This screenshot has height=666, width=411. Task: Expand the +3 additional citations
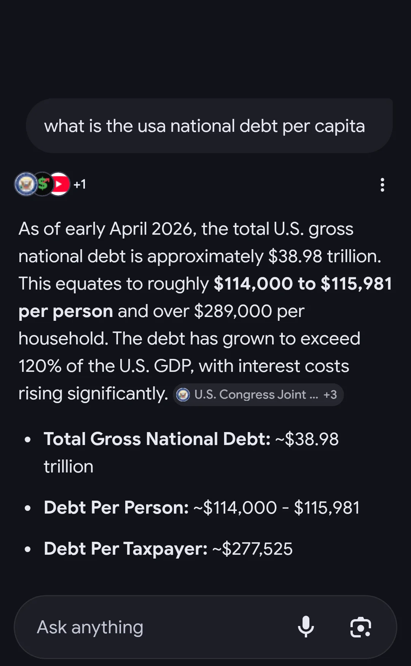[x=330, y=395]
